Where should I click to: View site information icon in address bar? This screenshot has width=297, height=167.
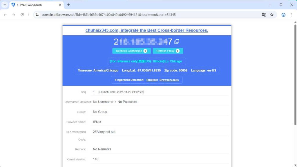pos(37,15)
